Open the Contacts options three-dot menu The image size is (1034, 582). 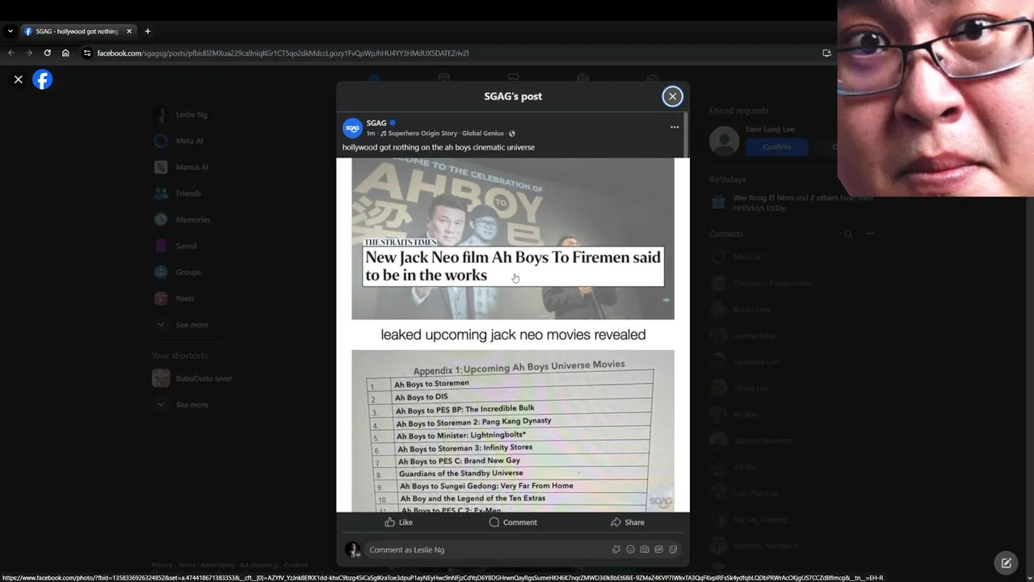[x=870, y=234]
